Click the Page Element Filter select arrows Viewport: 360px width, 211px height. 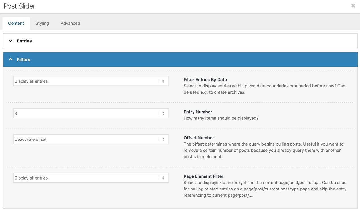pyautogui.click(x=163, y=178)
